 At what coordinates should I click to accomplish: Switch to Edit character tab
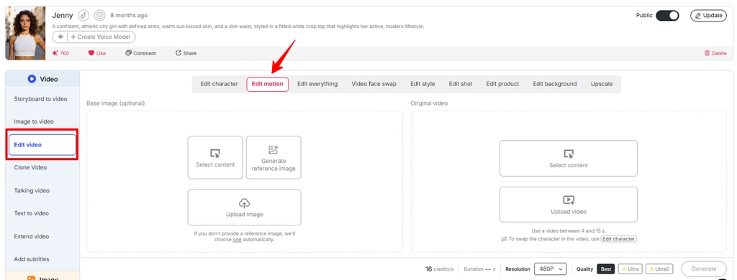point(219,84)
